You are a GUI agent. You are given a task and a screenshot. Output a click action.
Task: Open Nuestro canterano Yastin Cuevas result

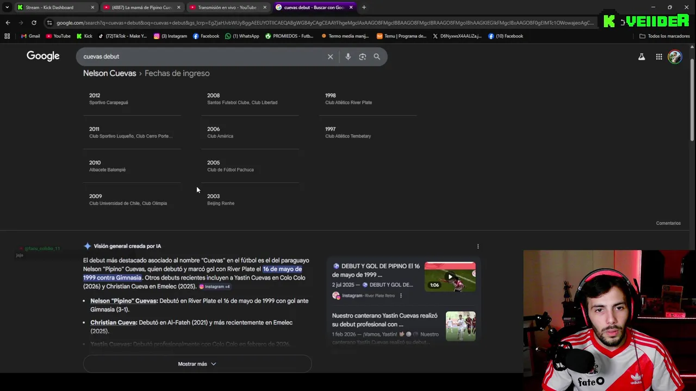[x=385, y=320]
